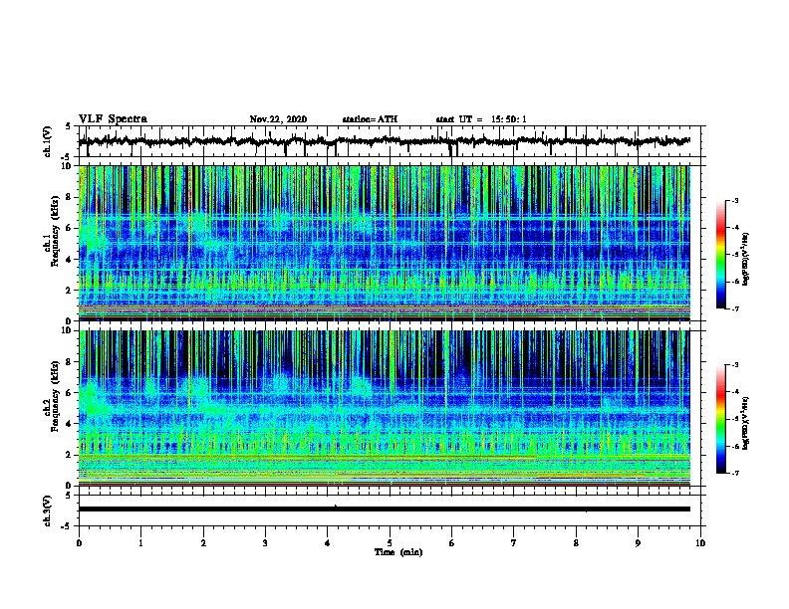Click the "ch.3(V)" axis label
This screenshot has width=789, height=609.
point(48,511)
